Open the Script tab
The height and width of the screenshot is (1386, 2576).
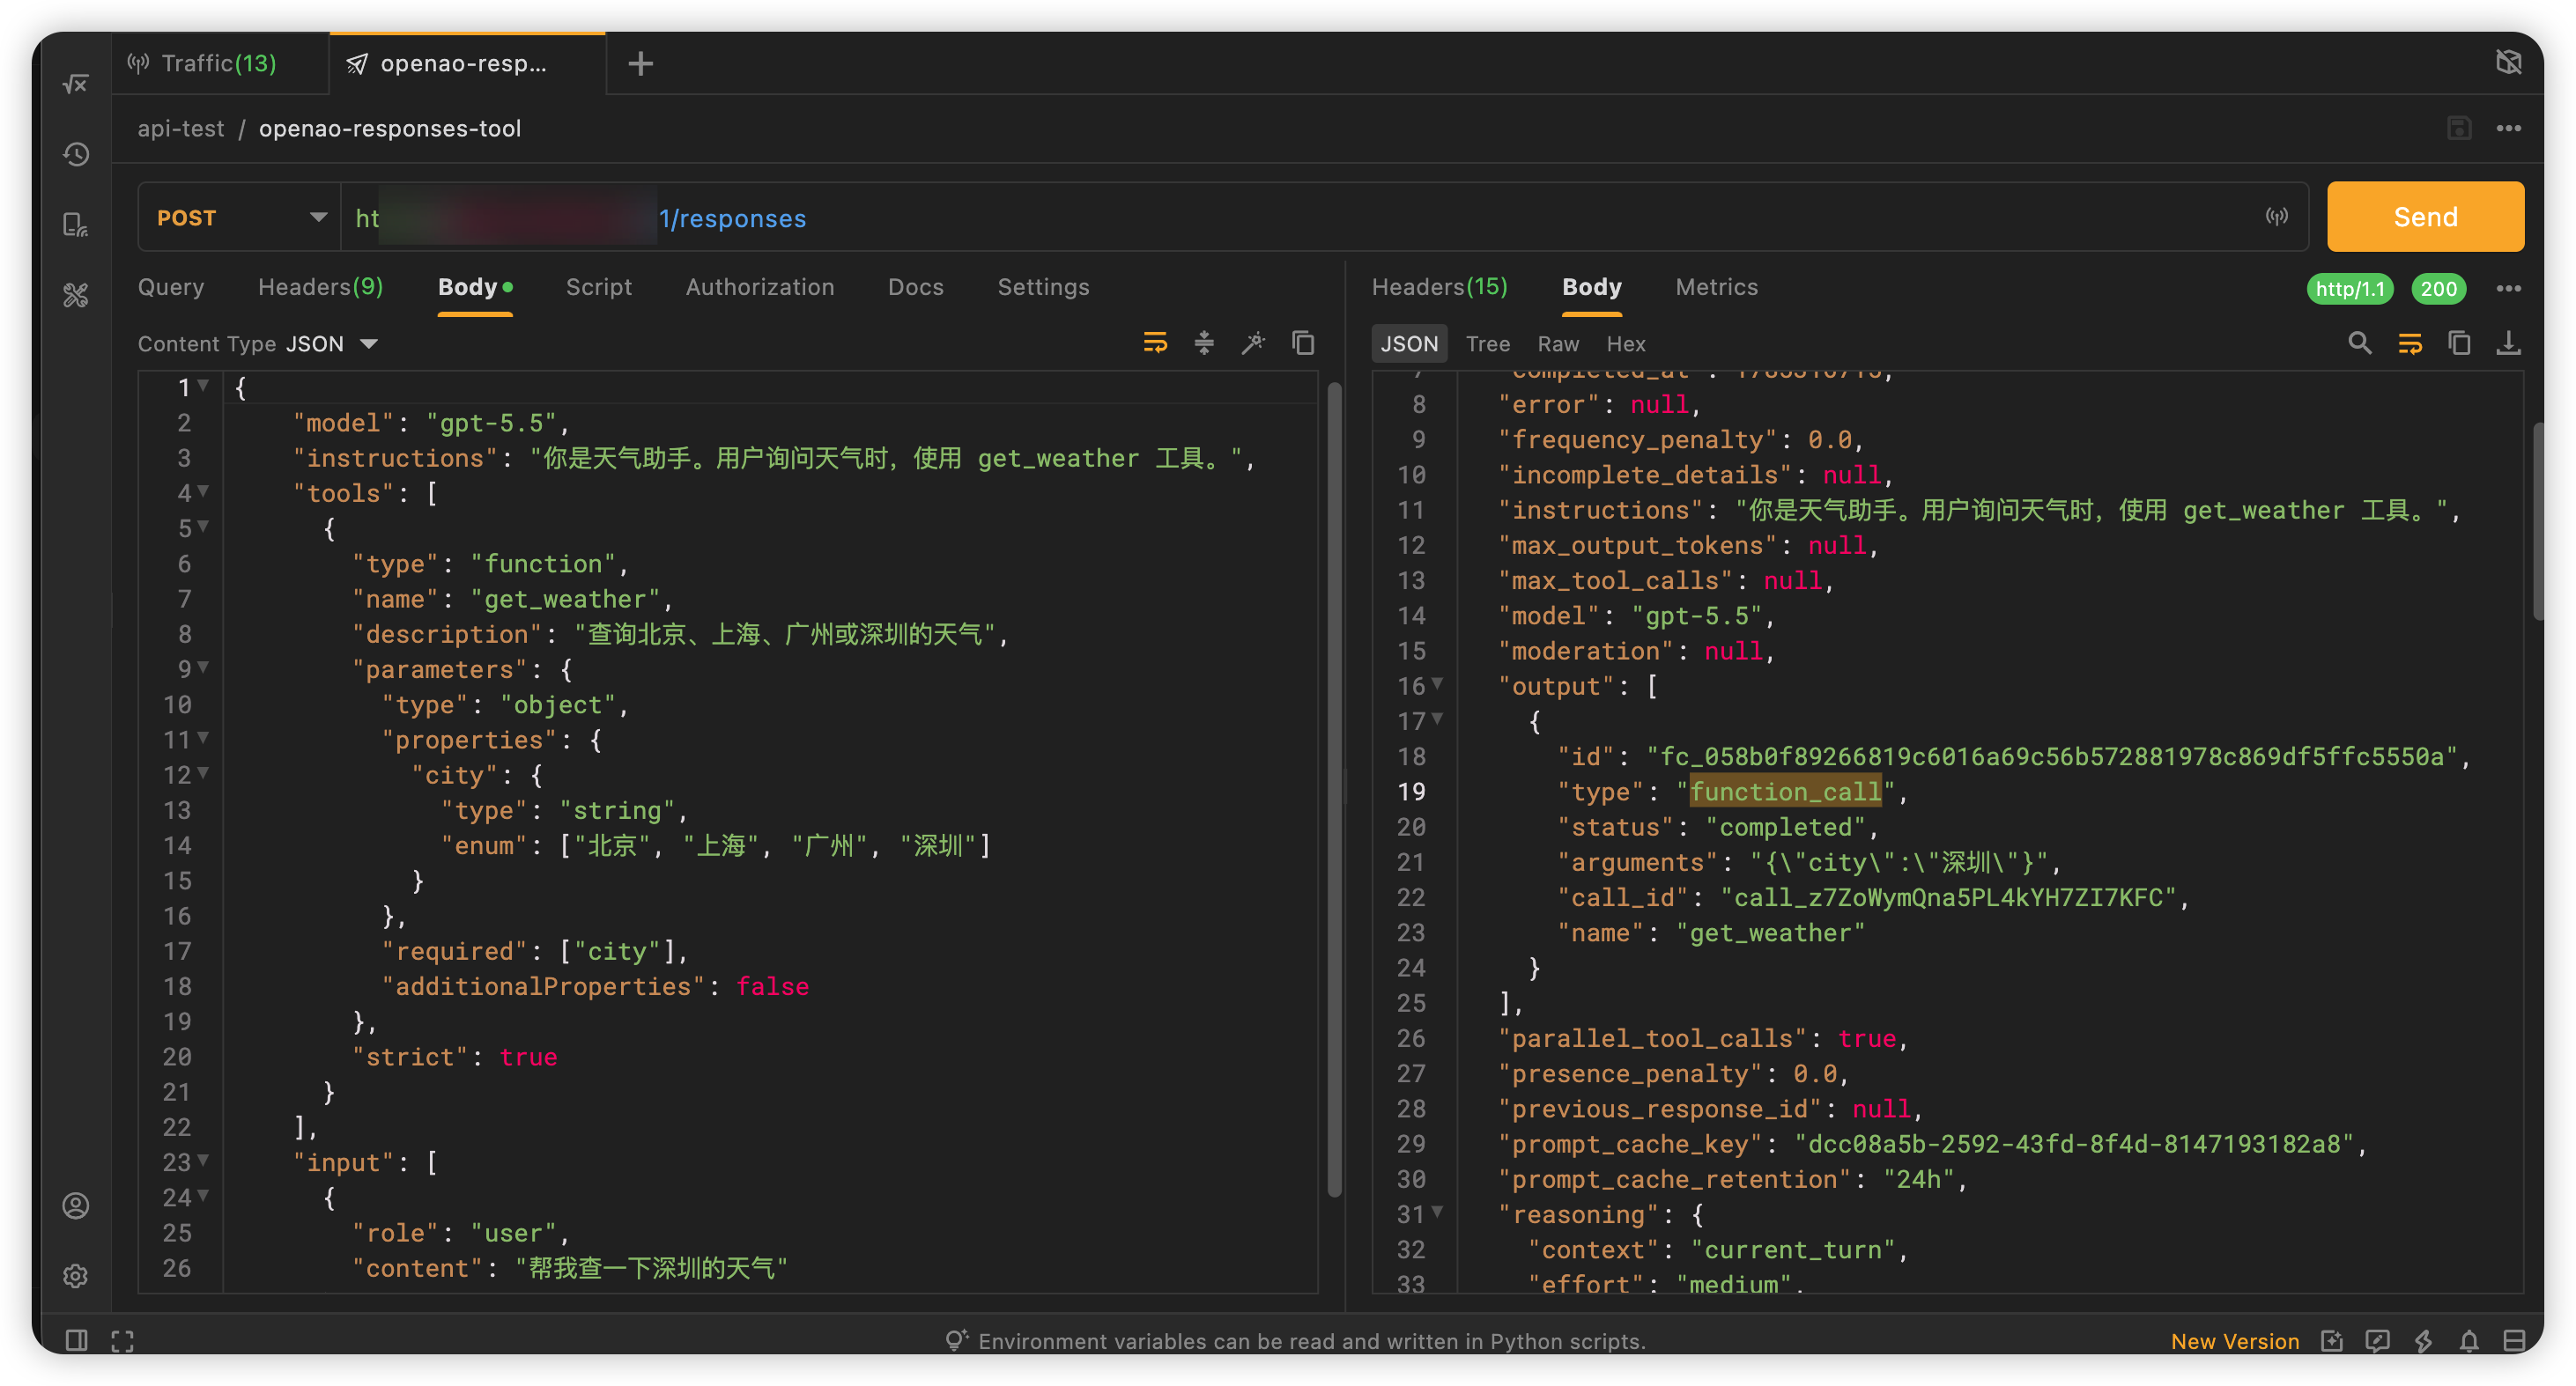pos(599,288)
